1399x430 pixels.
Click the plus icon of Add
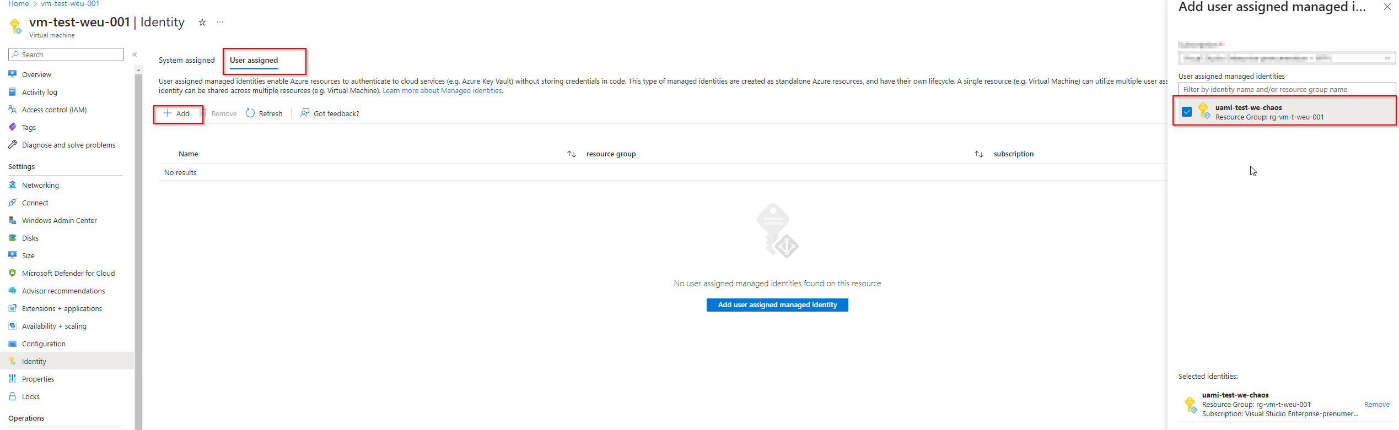point(168,113)
